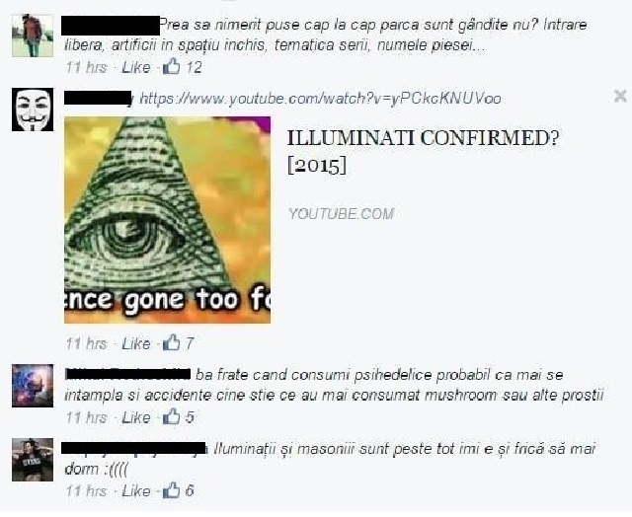Open first commenter's outdoor profile picture

tap(33, 36)
